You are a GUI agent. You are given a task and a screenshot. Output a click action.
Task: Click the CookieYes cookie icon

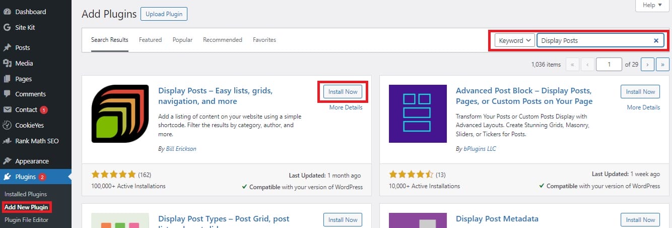click(7, 125)
